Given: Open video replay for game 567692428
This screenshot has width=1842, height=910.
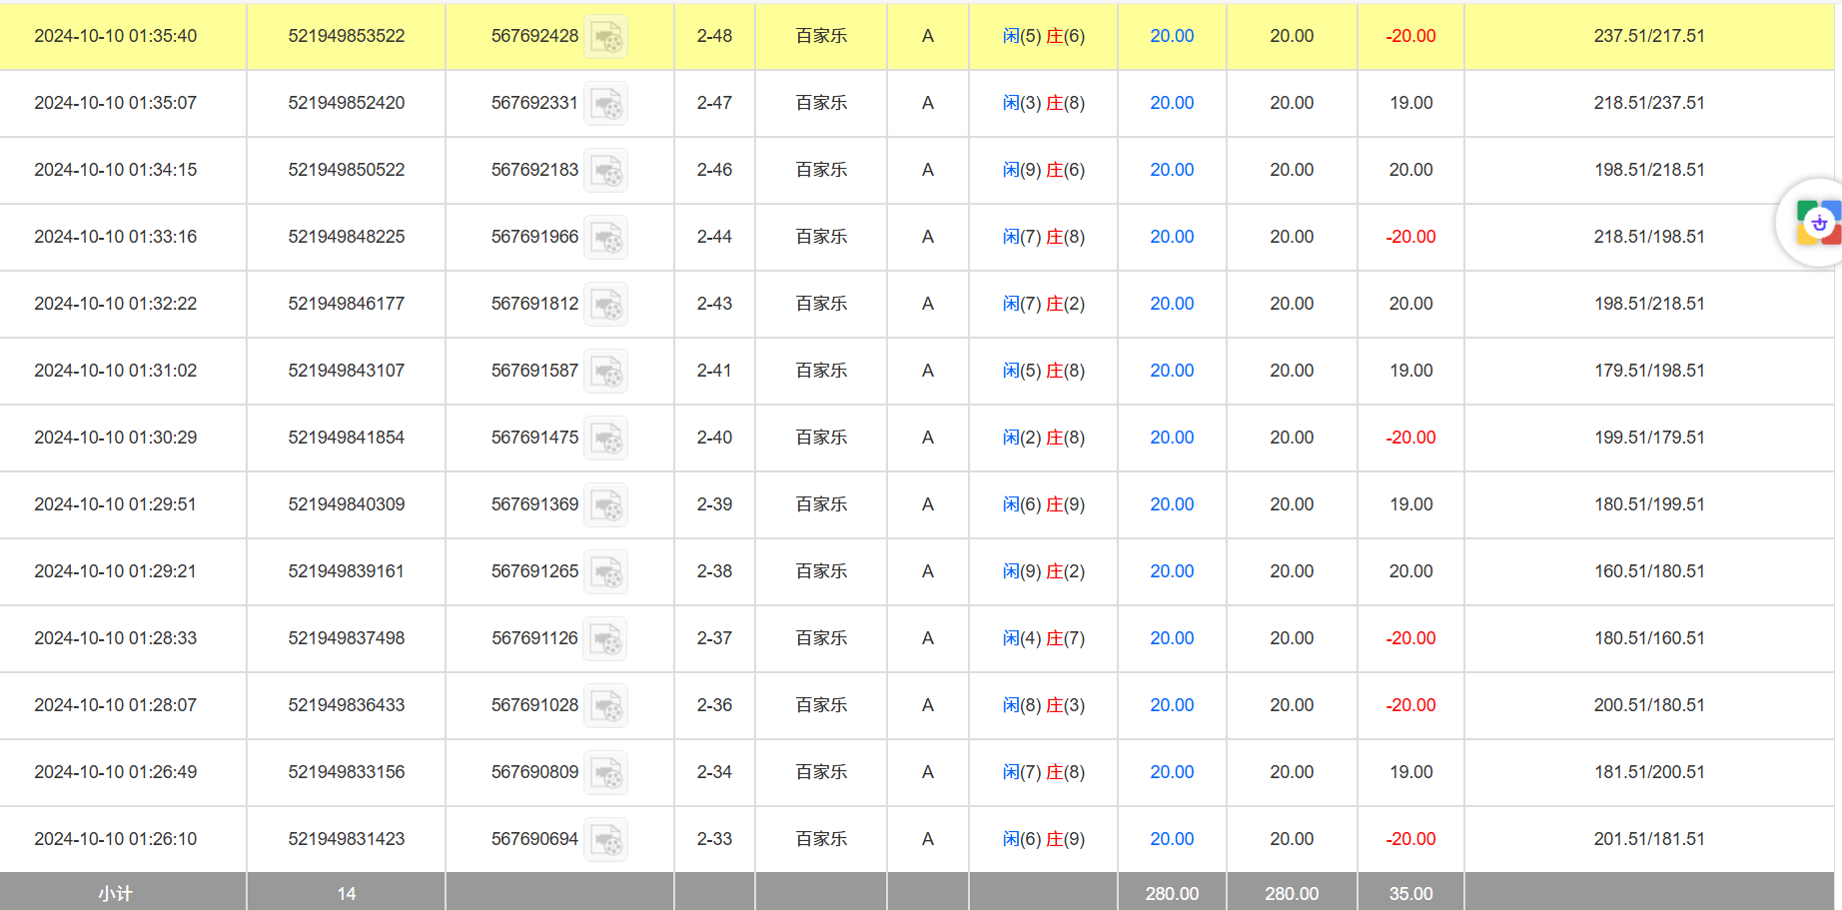Looking at the screenshot, I should 605,35.
